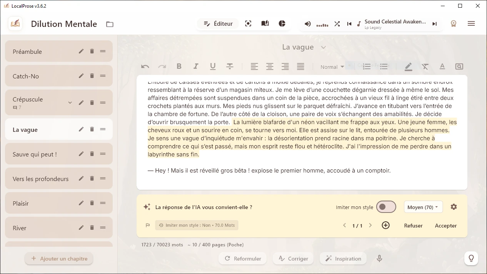Viewport: 487px width, 274px height.
Task: Go to next AI suggestion
Action: [370, 226]
